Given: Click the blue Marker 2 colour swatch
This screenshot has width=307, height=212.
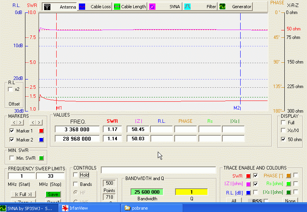Looking at the screenshot, I should [x=41, y=140].
